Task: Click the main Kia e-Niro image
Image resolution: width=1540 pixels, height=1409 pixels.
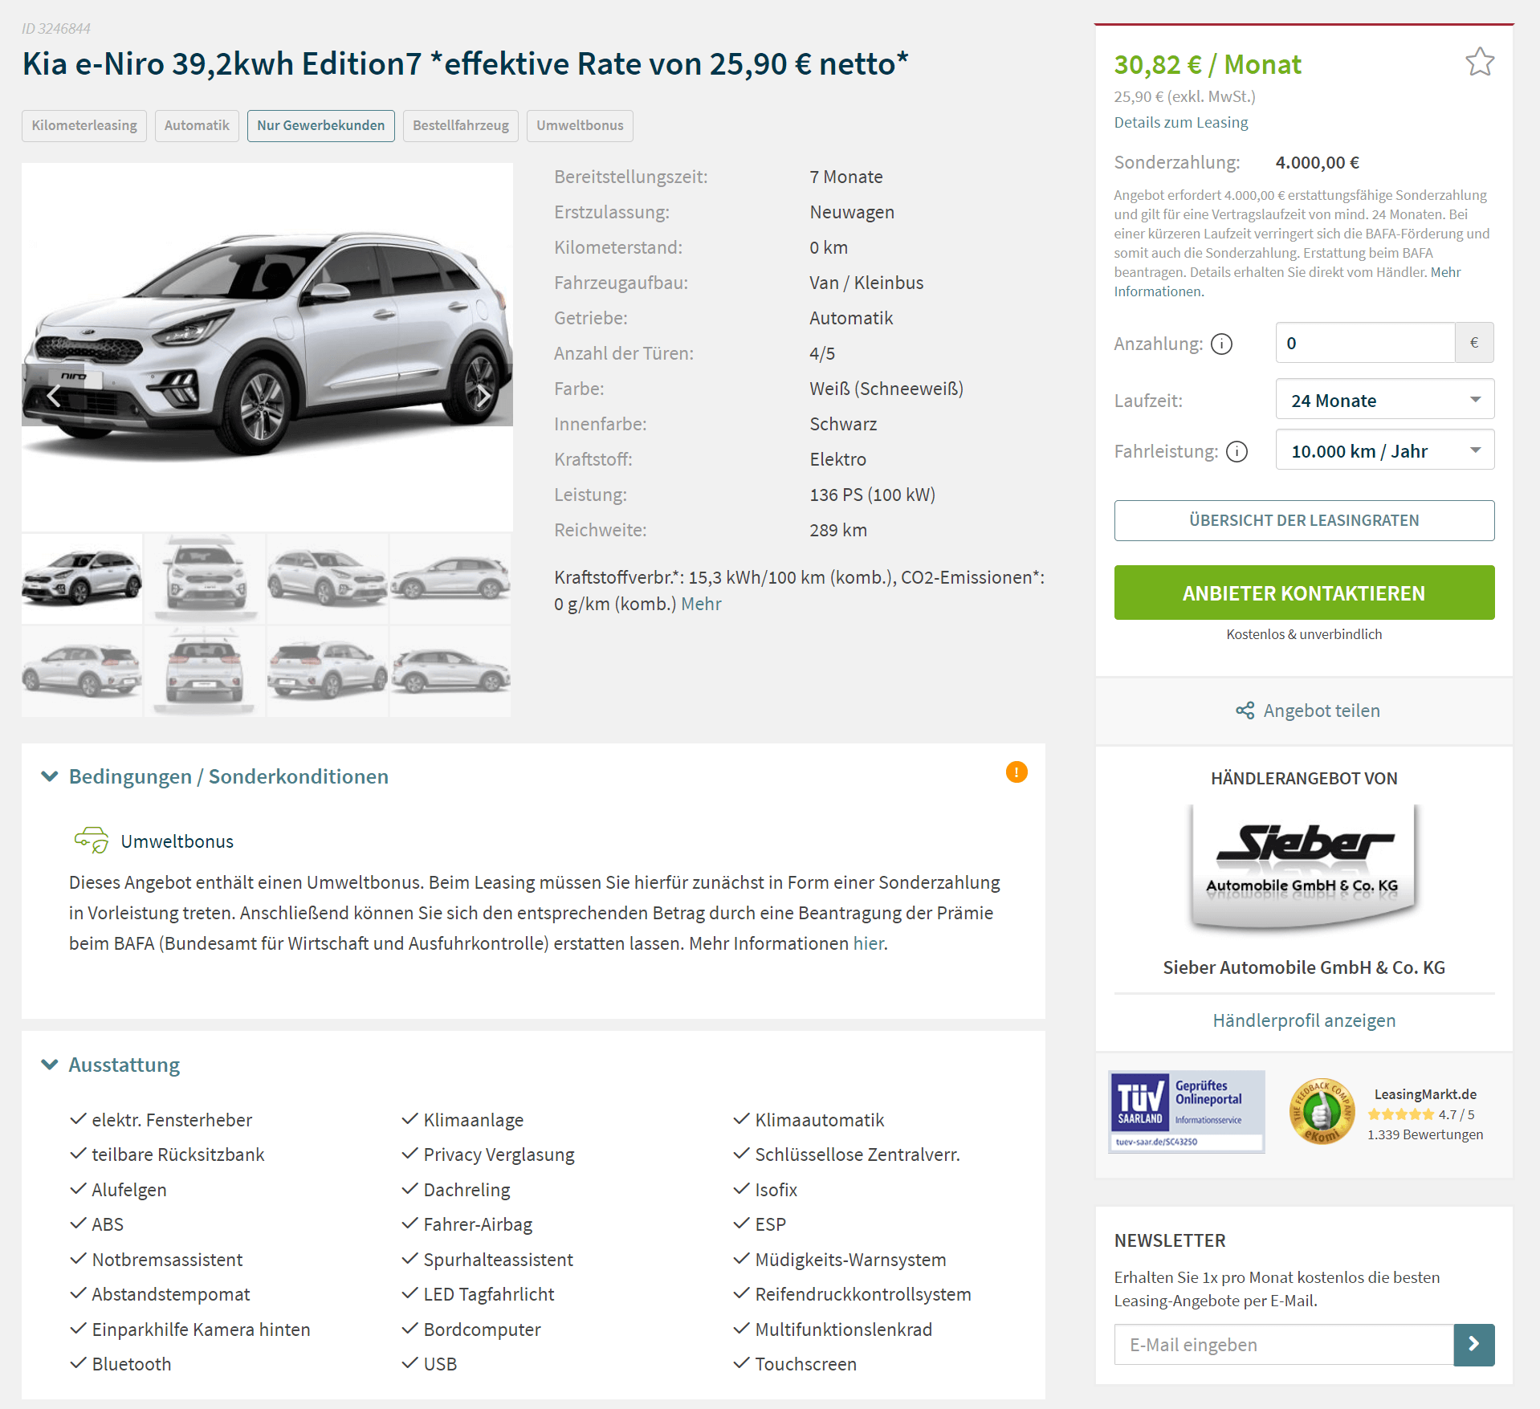Action: pyautogui.click(x=267, y=347)
